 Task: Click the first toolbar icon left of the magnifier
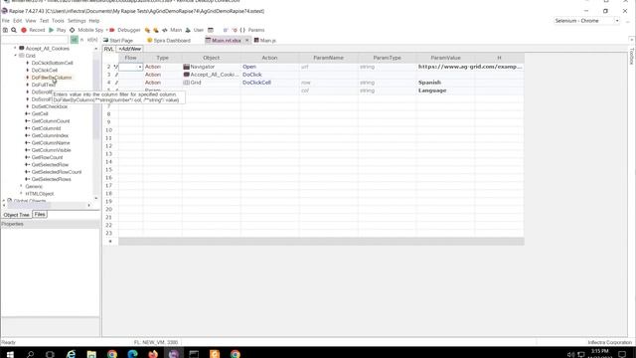[x=5, y=30]
